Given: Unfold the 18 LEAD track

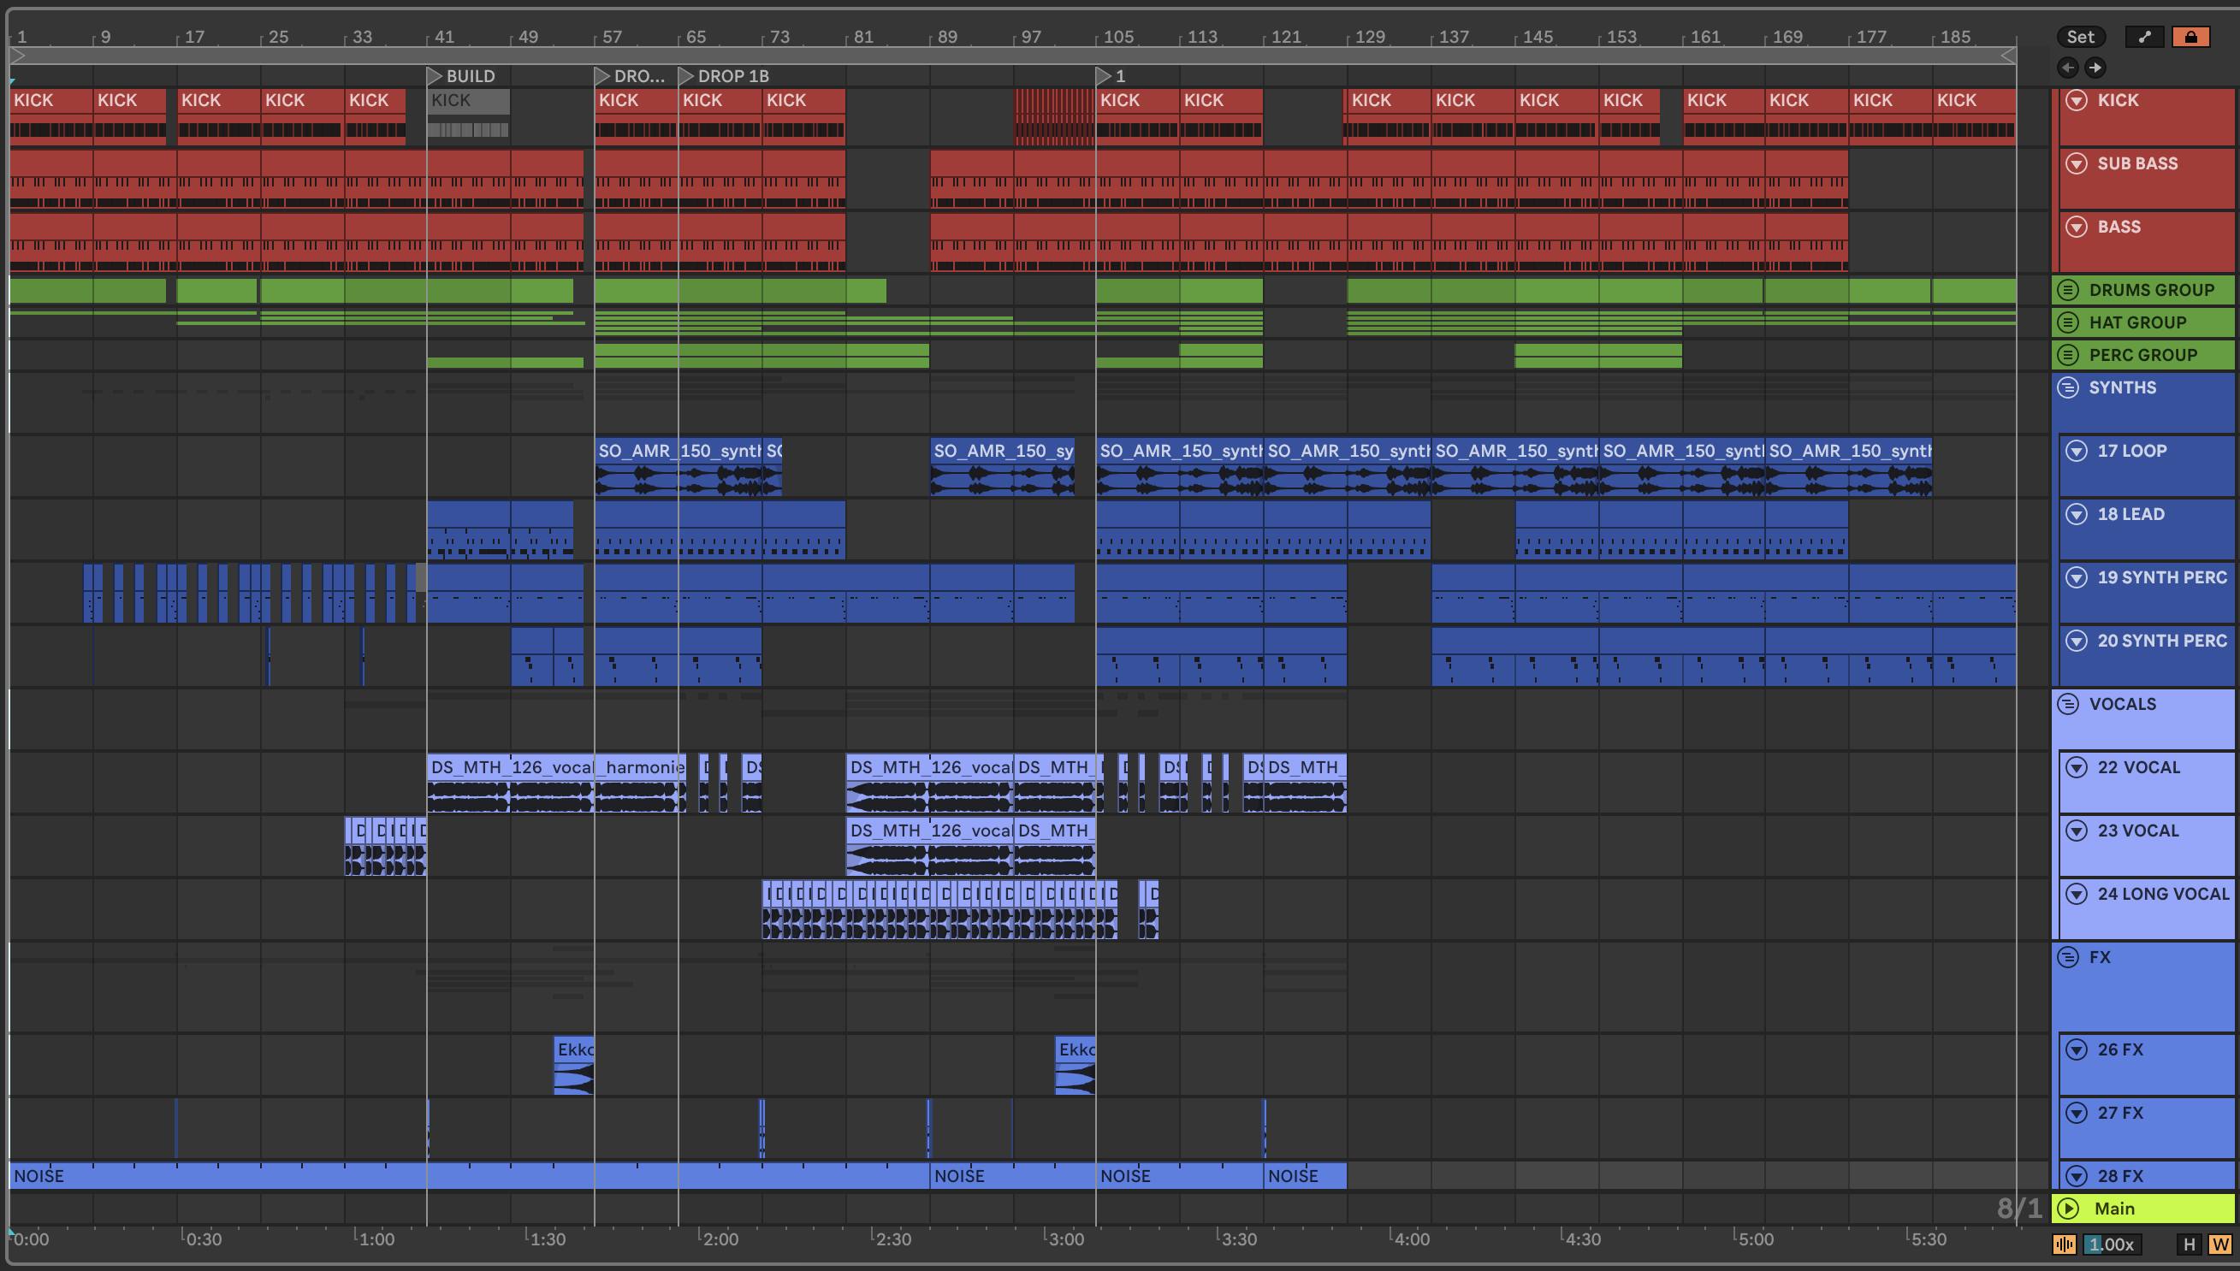Looking at the screenshot, I should point(2077,514).
